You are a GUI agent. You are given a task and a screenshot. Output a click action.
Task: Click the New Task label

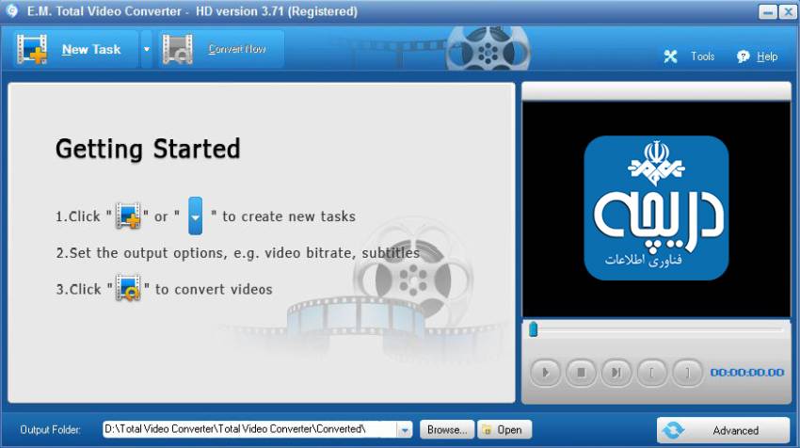click(91, 50)
